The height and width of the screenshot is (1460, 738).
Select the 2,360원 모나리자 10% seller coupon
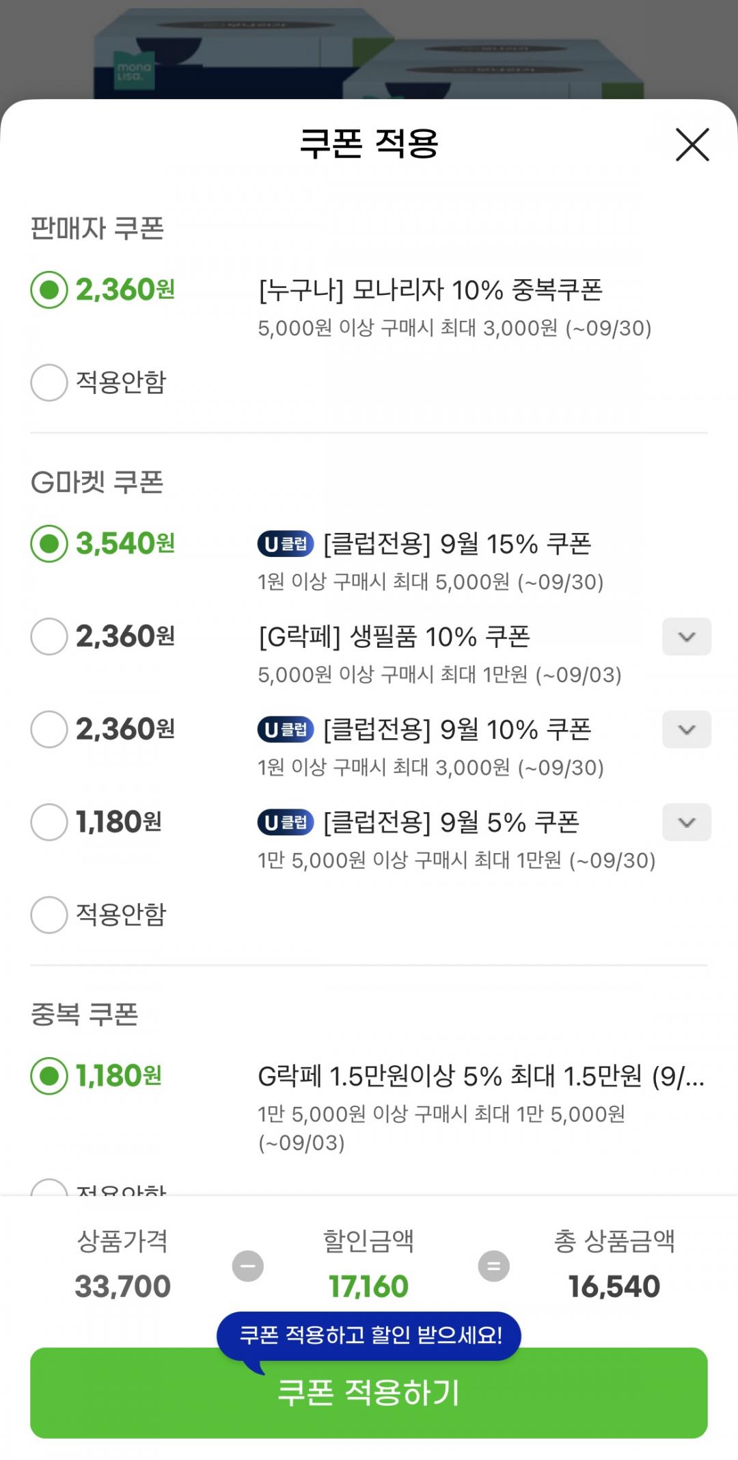coord(49,290)
